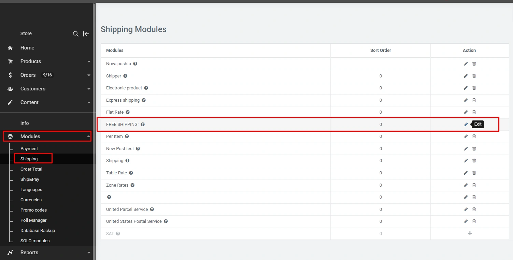Click the sidebar search magnifier icon

(x=76, y=34)
